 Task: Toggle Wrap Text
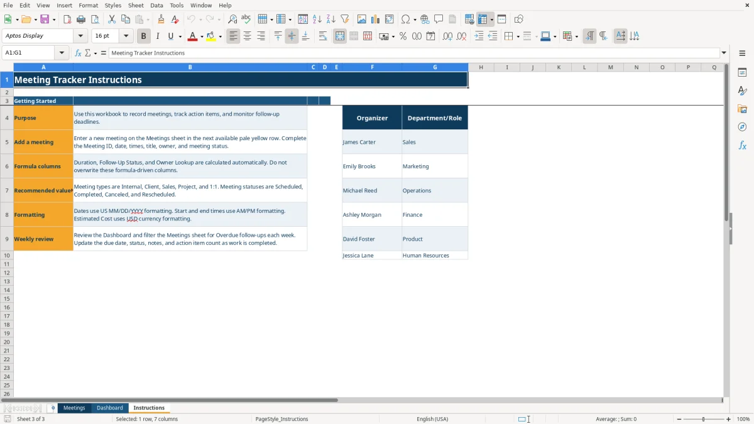(x=323, y=36)
